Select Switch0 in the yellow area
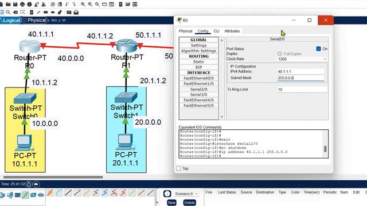The height and width of the screenshot is (206, 367). [25, 98]
